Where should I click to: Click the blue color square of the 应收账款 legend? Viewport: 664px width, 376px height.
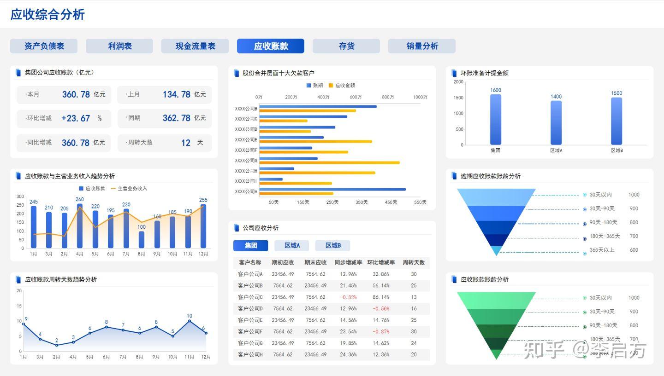81,188
